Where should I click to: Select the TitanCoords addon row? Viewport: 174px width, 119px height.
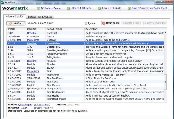point(85,85)
